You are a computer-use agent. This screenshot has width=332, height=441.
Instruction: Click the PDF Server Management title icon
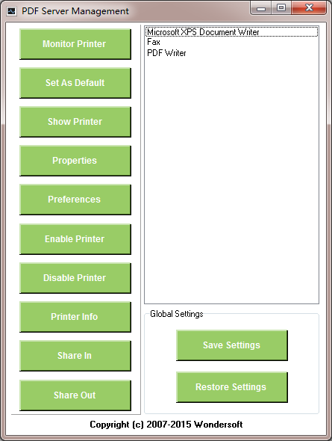point(11,11)
